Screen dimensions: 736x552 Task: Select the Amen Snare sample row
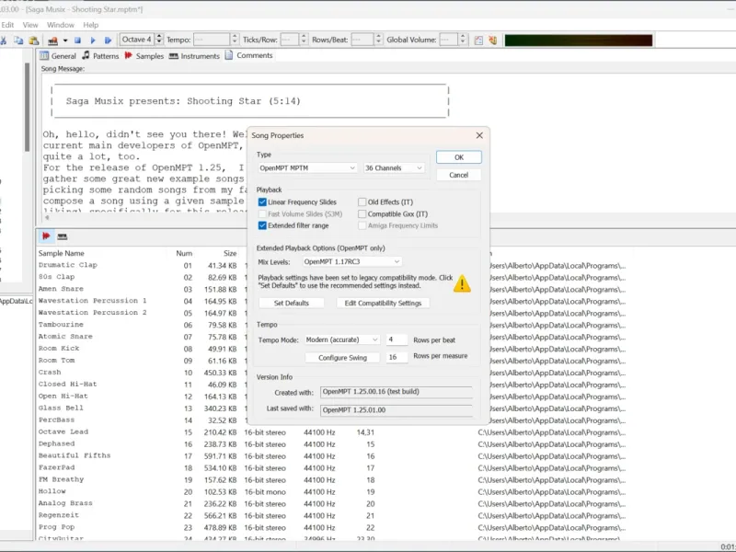point(61,289)
